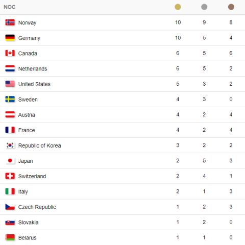This screenshot has width=245, height=245.
Task: Select the Republic of Korea flag
Action: [10, 145]
